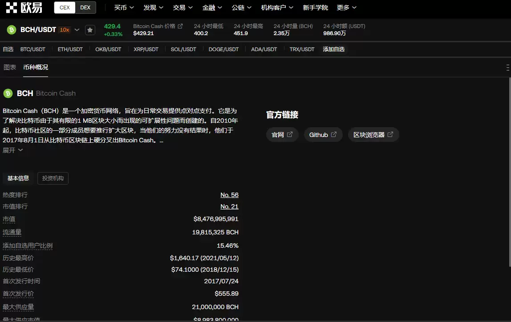Open the 公链 dropdown menu

click(241, 8)
